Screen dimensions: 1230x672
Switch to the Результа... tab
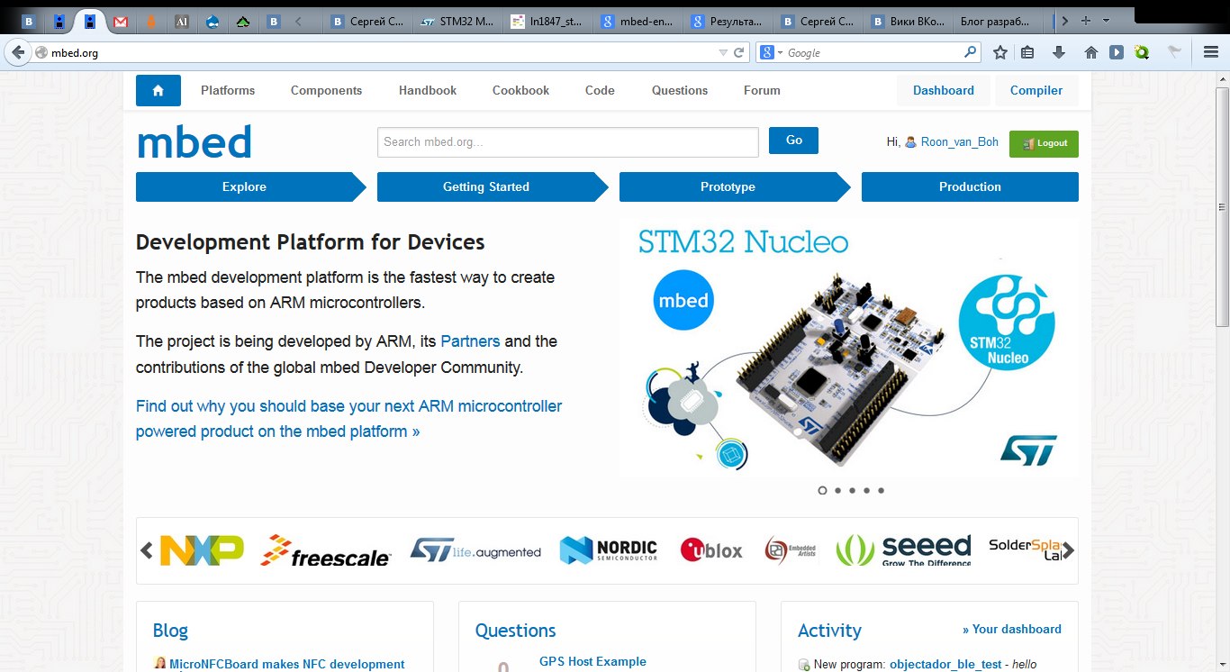728,22
